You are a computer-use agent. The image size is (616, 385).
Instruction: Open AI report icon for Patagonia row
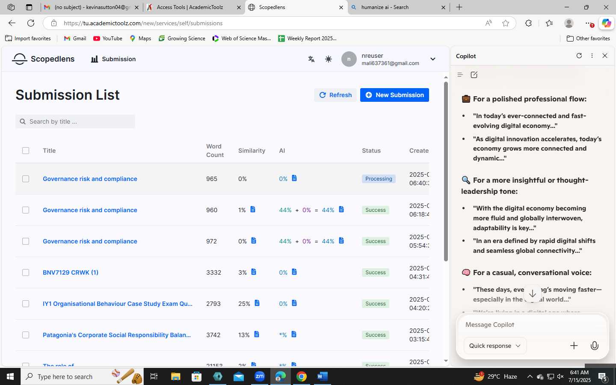294,334
